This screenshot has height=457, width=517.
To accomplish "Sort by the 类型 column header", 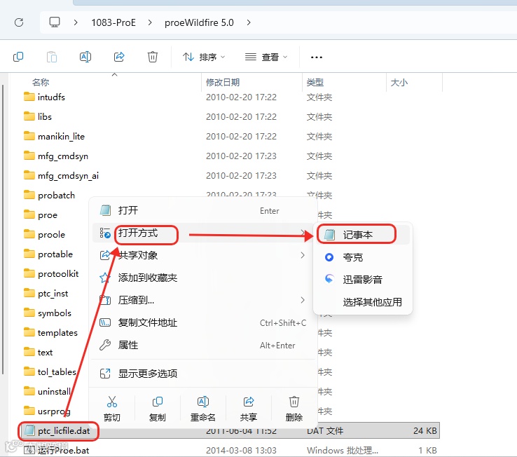I will pos(315,82).
